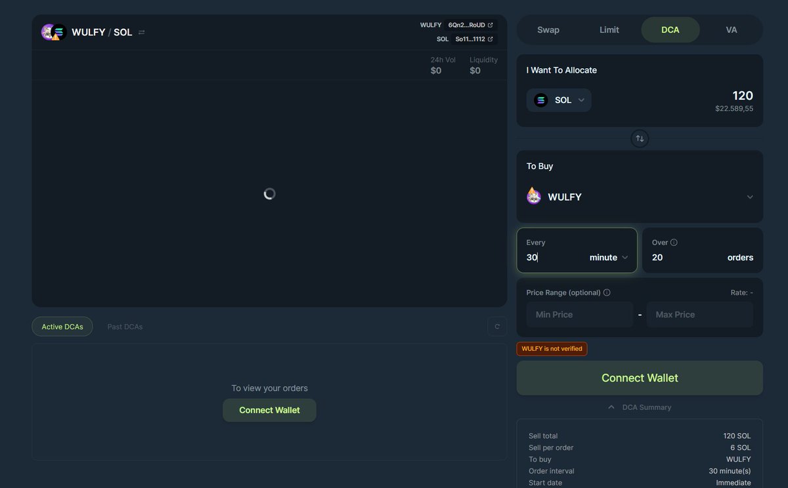Viewport: 788px width, 488px height.
Task: Refresh the orders list
Action: 496,326
